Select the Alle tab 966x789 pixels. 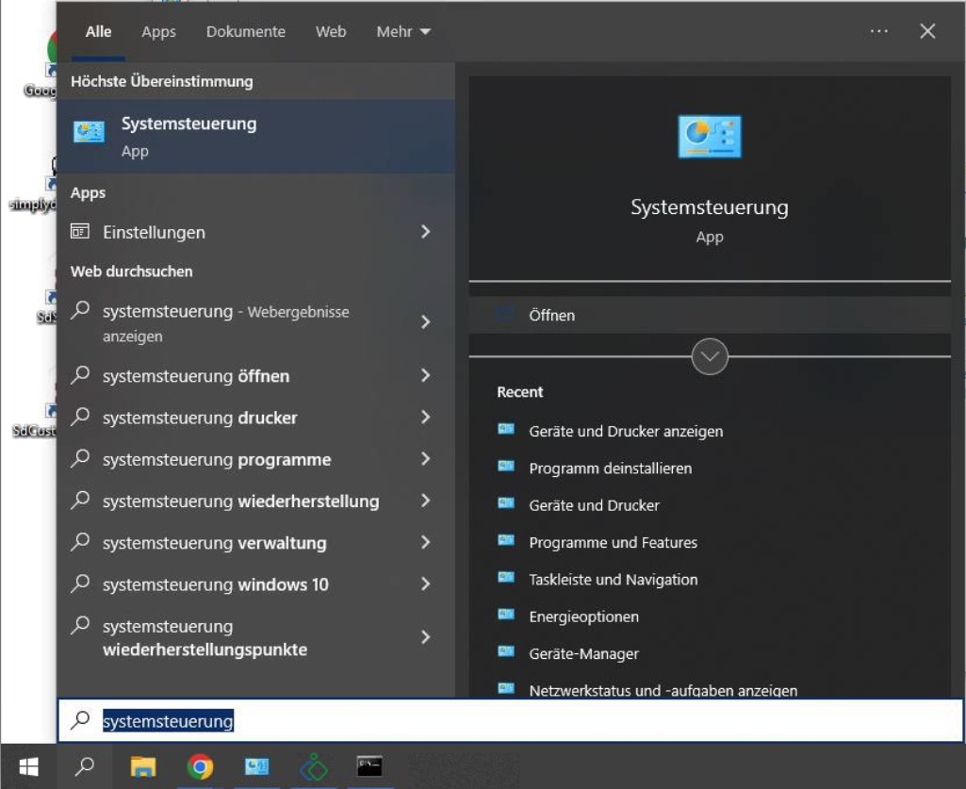pos(99,31)
